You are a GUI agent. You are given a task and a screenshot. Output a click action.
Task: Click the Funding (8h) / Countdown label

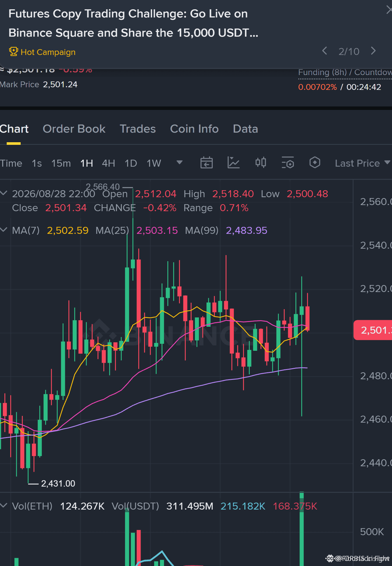pos(345,72)
